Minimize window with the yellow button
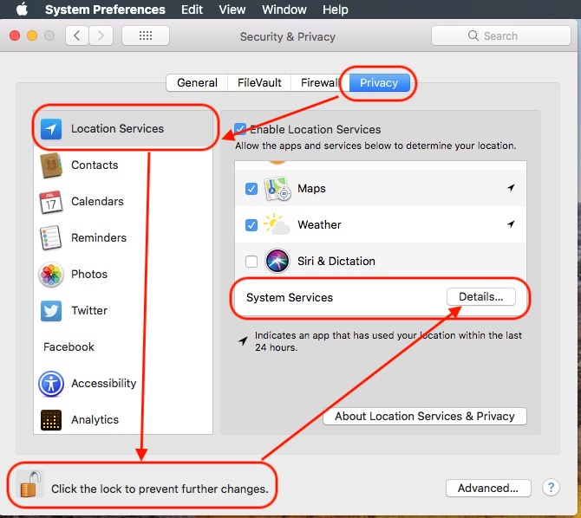This screenshot has height=518, width=581. pos(32,36)
